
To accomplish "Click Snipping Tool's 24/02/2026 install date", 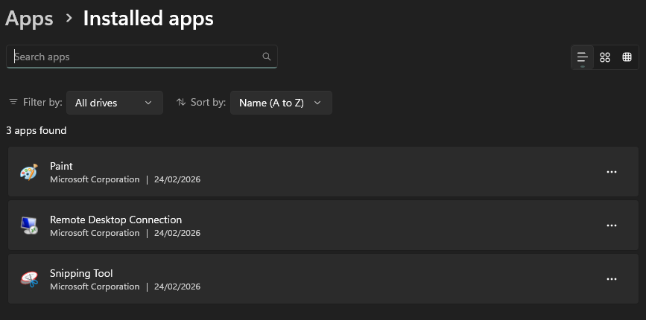I will click(177, 287).
